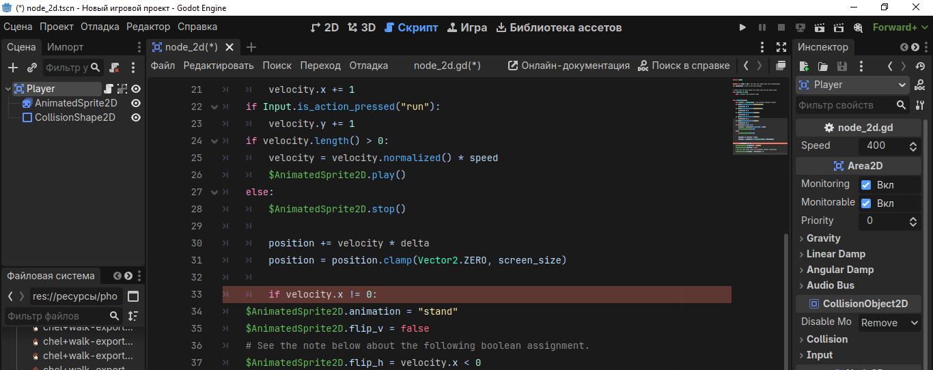Click the instance child scene link icon

coord(32,68)
